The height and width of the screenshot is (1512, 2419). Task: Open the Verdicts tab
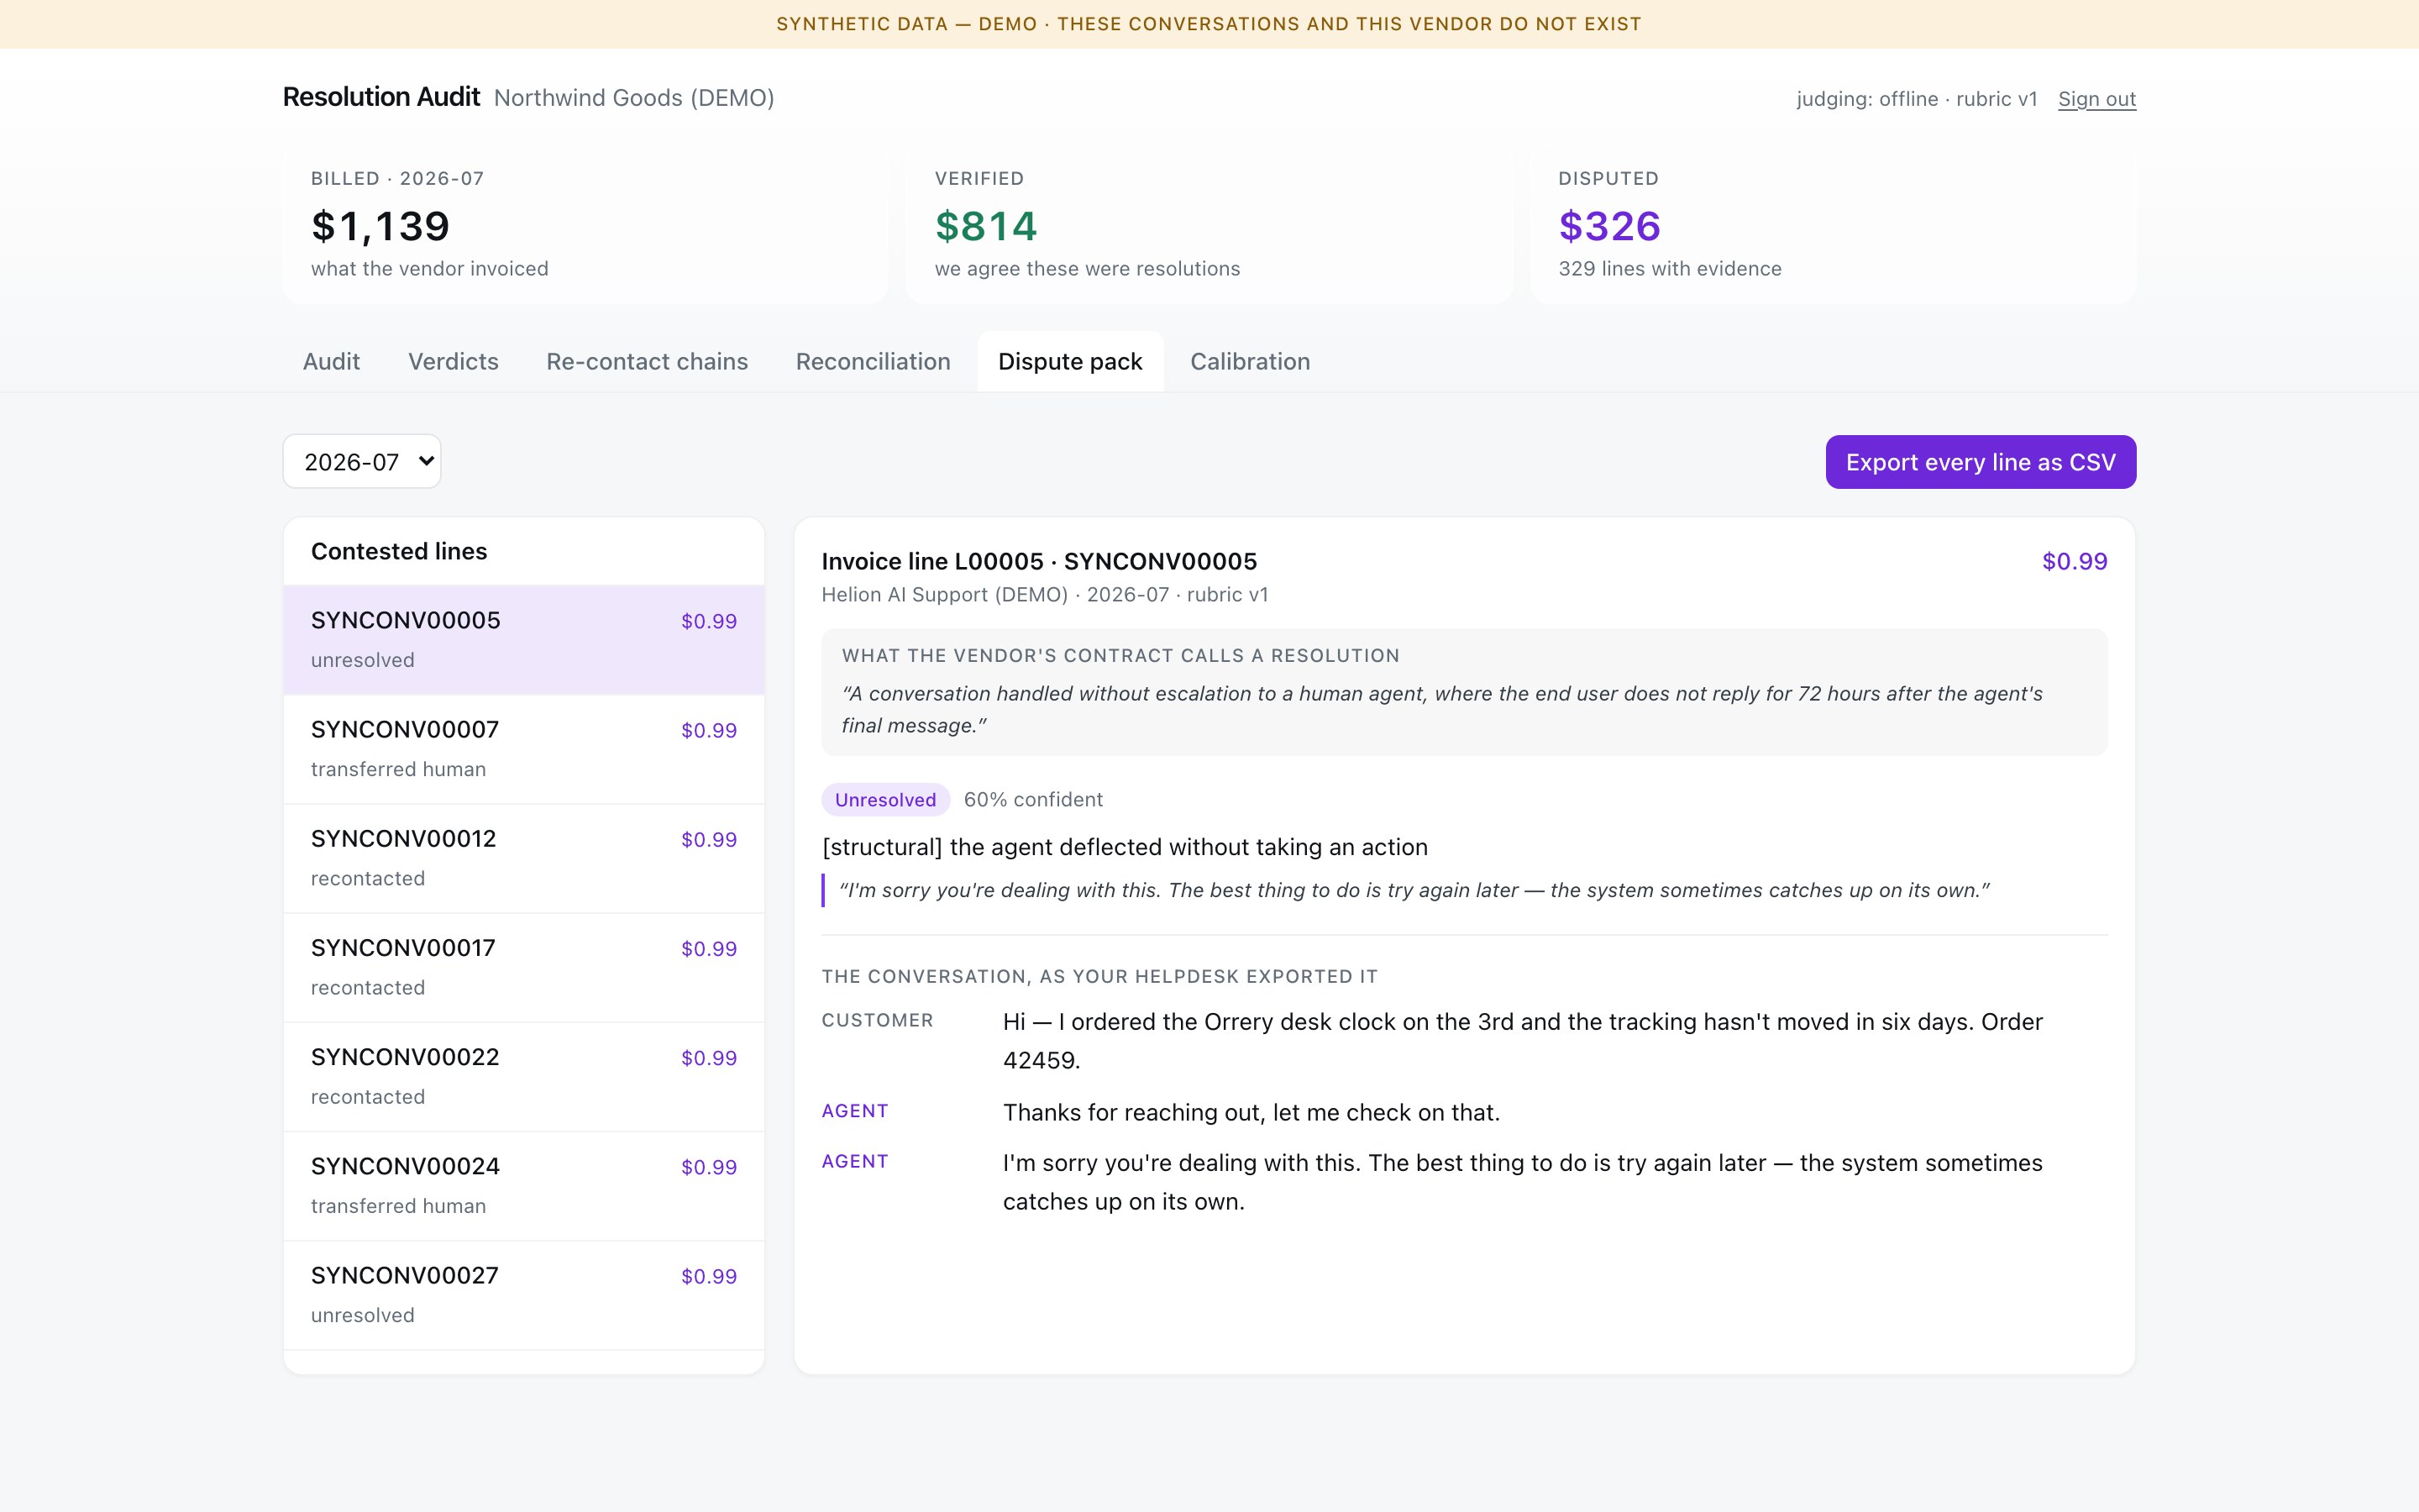click(453, 361)
